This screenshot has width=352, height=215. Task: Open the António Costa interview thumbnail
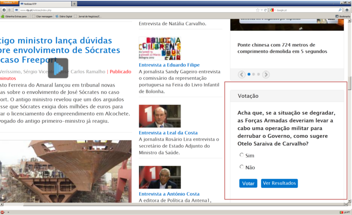[160, 177]
